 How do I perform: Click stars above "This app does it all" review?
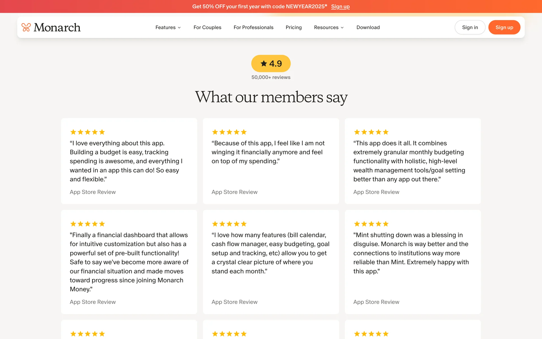point(371,132)
